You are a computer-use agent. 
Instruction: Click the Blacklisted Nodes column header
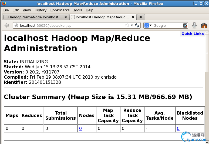[x=190, y=115]
